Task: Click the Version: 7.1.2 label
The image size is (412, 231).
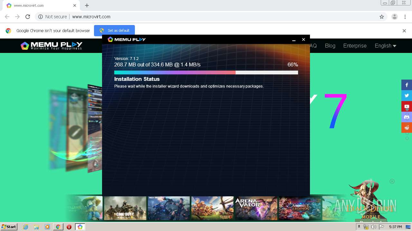Action: [126, 59]
